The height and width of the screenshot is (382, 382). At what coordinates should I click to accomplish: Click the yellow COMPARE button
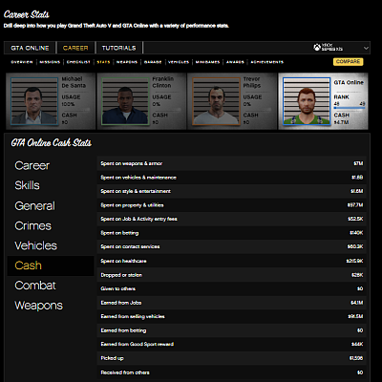[x=348, y=61]
